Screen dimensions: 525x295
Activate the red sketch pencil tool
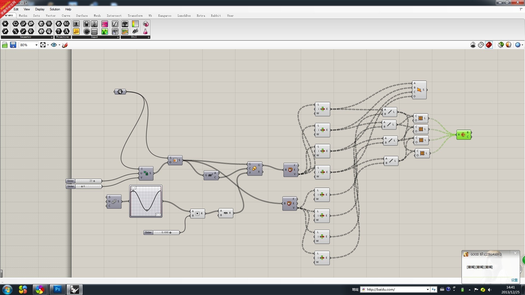coord(65,45)
